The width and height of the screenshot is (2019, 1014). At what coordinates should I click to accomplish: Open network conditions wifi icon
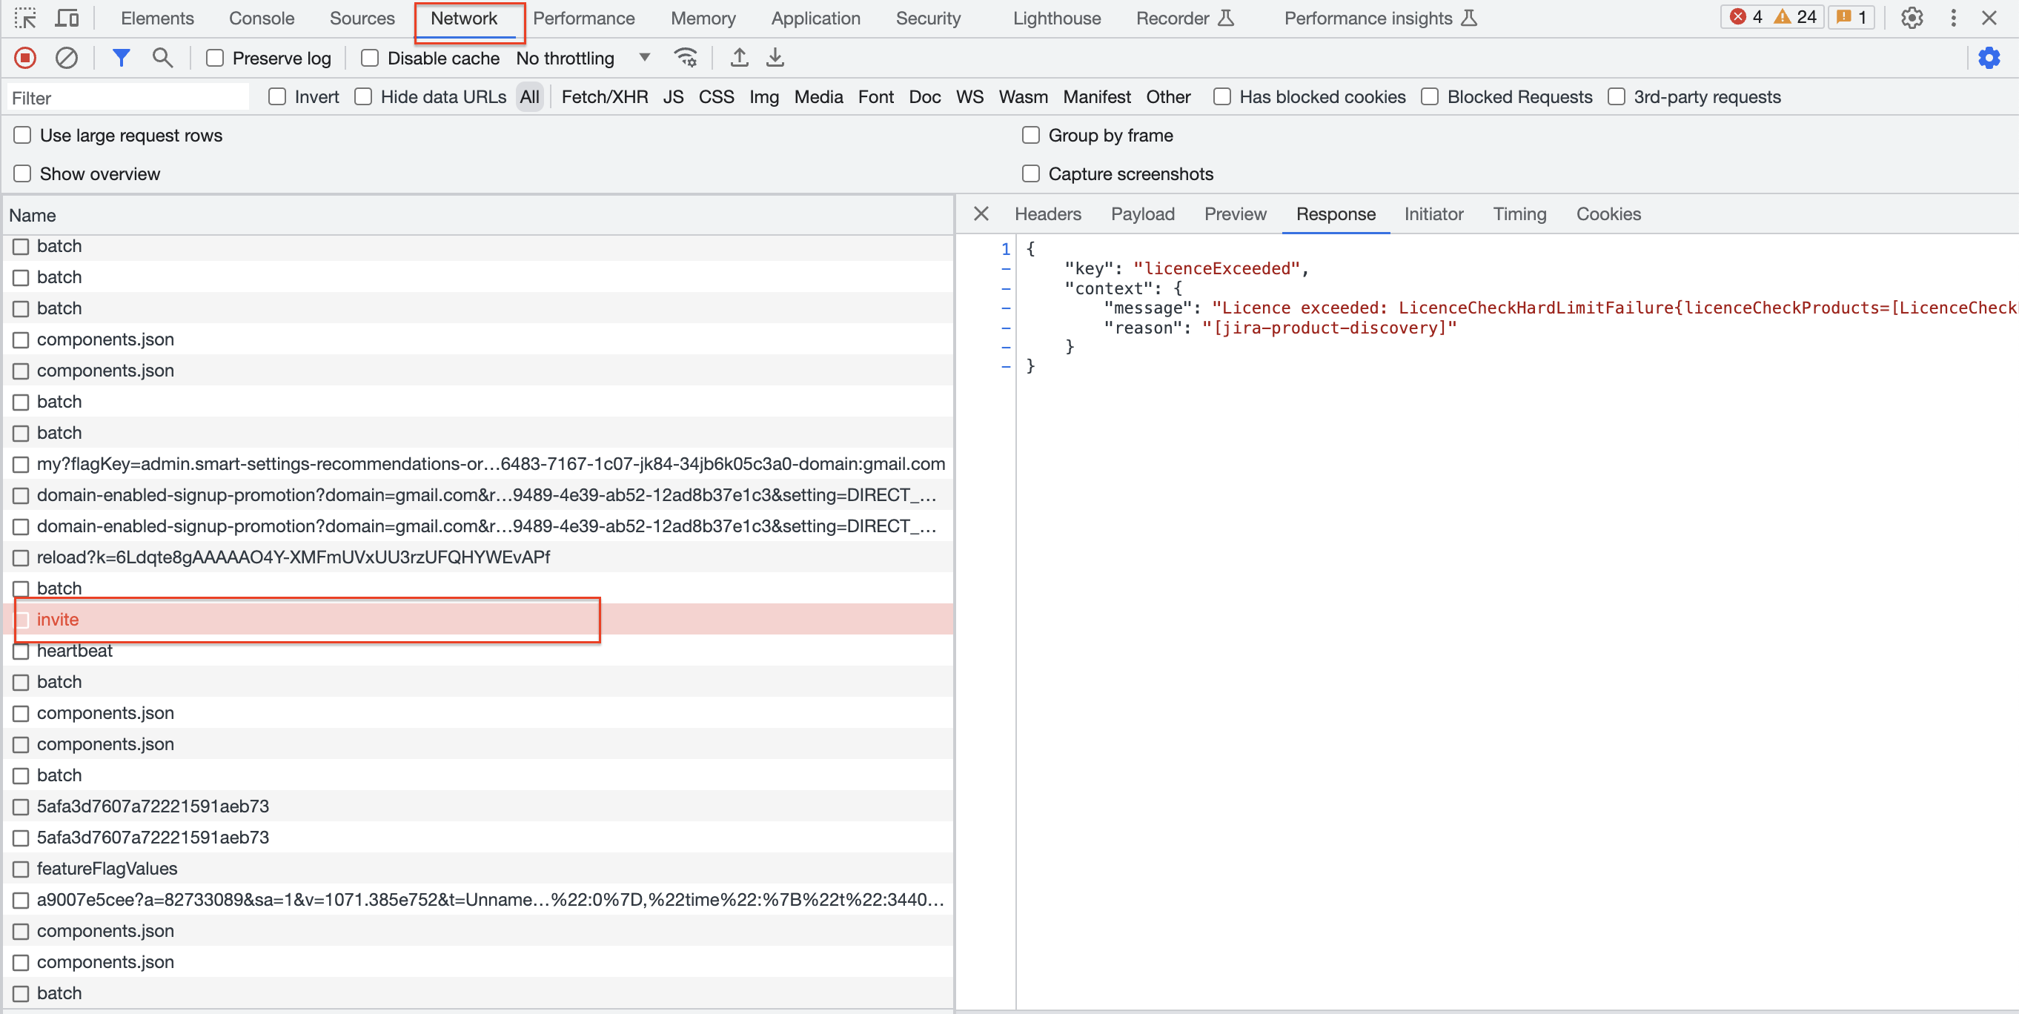pyautogui.click(x=685, y=58)
